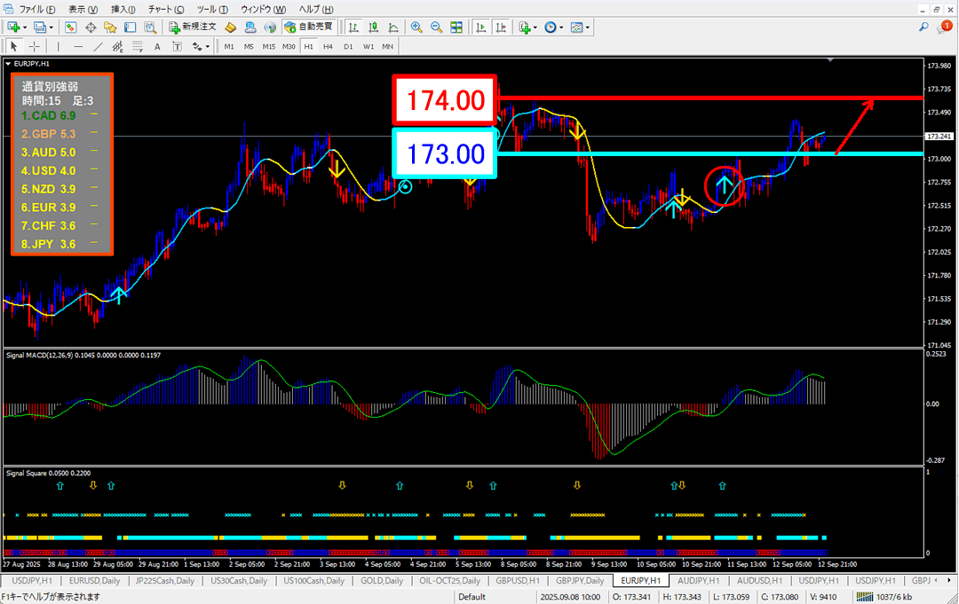This screenshot has width=959, height=604.
Task: Tile the chart windows
Action: coord(456,27)
